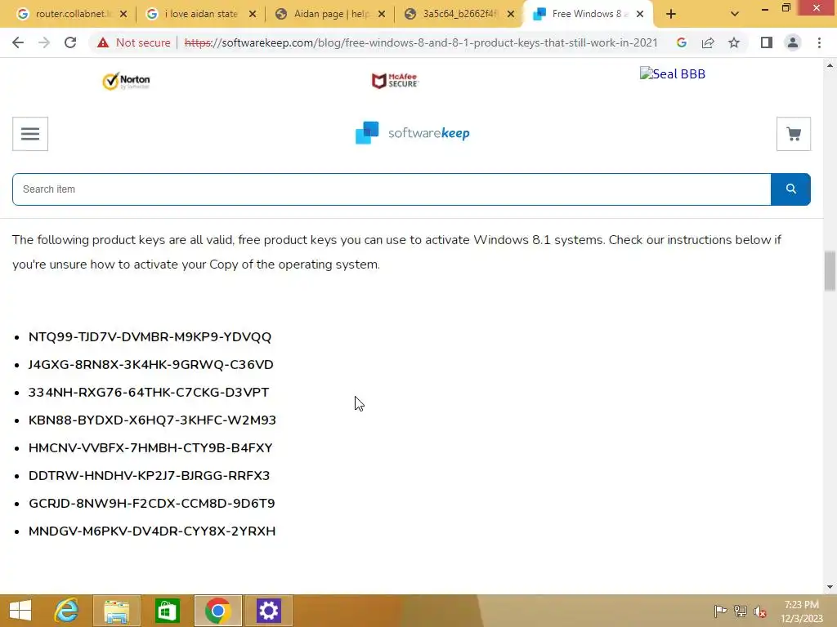Open the taskbar clock and date

(802, 611)
